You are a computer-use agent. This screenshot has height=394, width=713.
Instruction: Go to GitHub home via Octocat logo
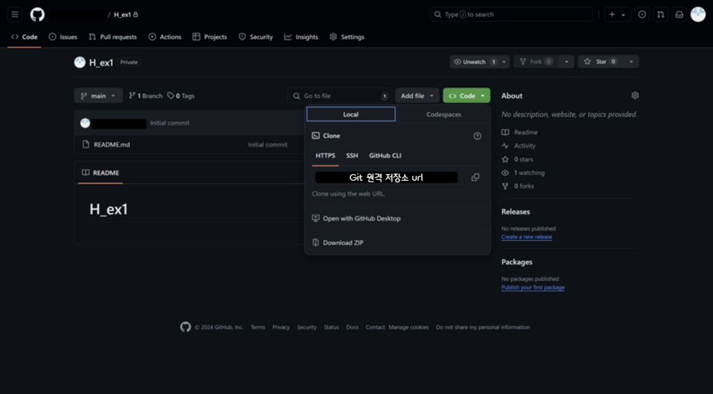pos(38,15)
